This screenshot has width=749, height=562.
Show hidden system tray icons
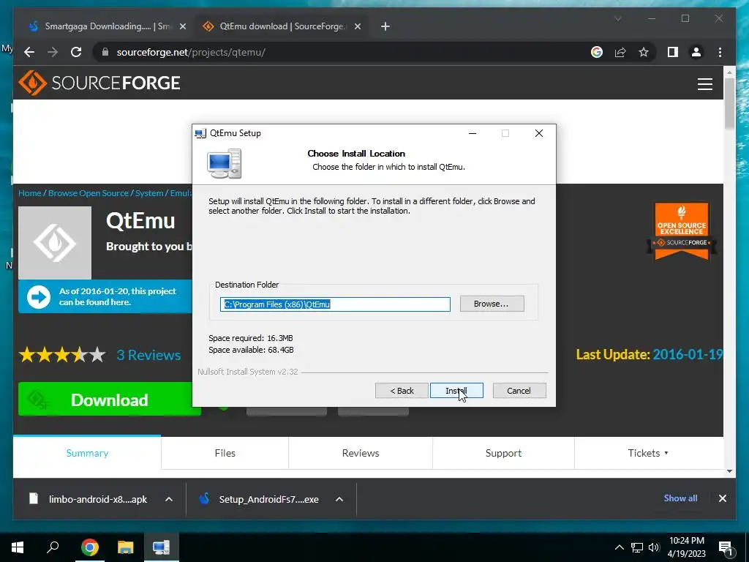pos(619,547)
